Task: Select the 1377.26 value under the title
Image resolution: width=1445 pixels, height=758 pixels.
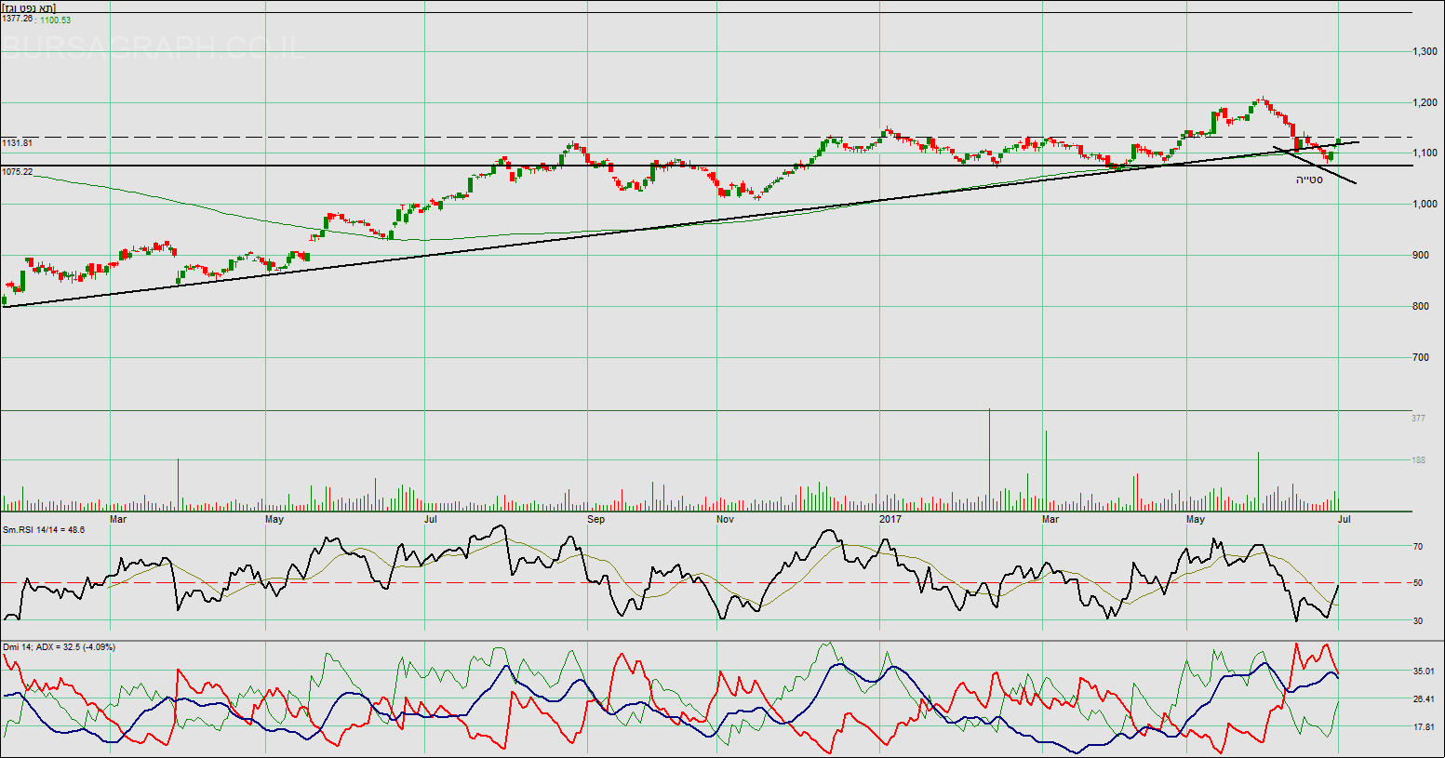Action: tap(18, 19)
